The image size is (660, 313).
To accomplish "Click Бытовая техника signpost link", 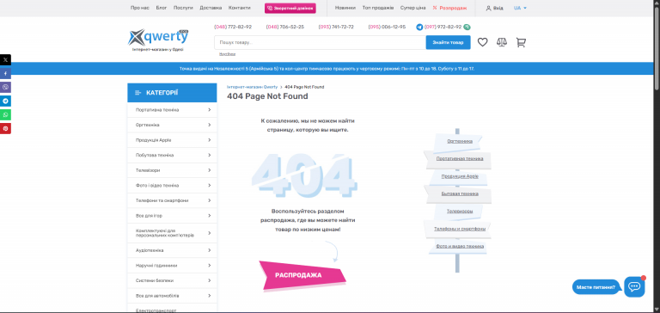I will 460,193.
